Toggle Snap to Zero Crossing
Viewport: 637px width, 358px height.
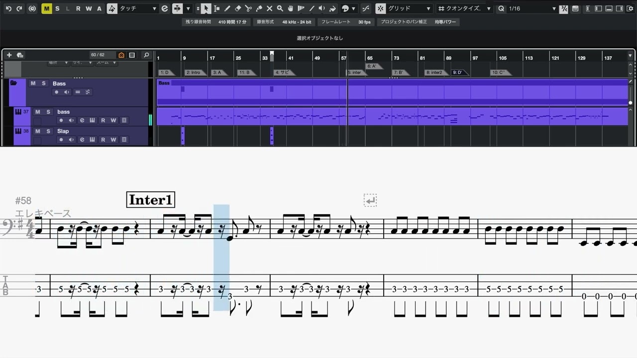coord(366,8)
